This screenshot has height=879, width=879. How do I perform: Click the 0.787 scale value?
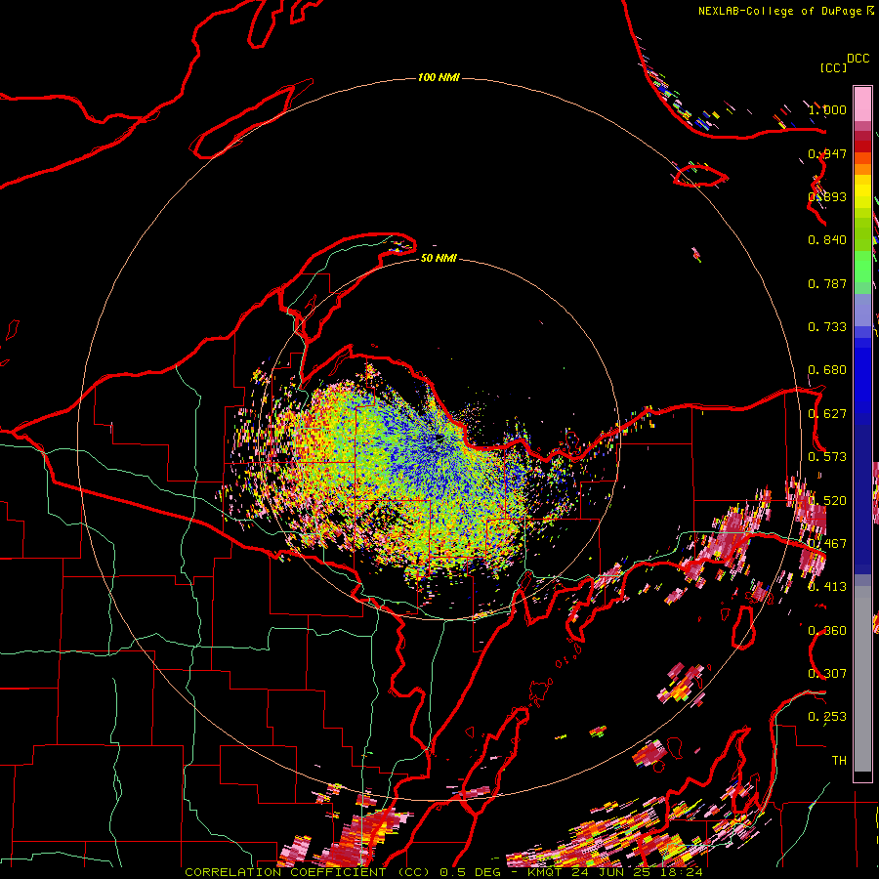(x=827, y=283)
